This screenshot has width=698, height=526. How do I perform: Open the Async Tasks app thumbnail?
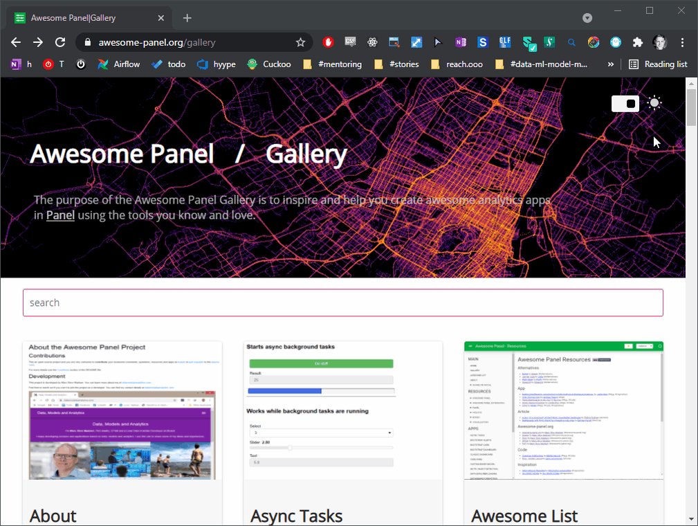coord(343,410)
